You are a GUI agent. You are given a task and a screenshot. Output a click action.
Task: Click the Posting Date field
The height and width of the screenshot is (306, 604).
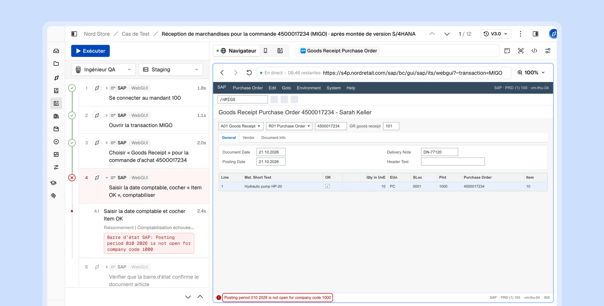[x=271, y=162]
